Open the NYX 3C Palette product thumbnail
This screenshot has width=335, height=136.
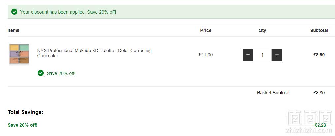(19, 54)
